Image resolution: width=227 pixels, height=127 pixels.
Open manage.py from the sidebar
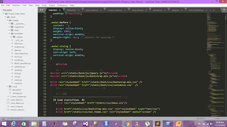click(x=17, y=93)
